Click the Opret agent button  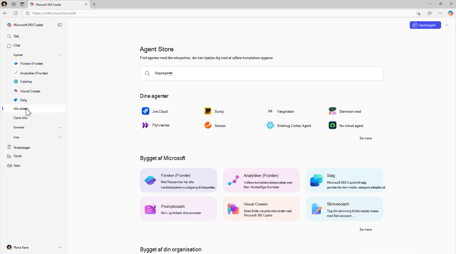pos(425,25)
